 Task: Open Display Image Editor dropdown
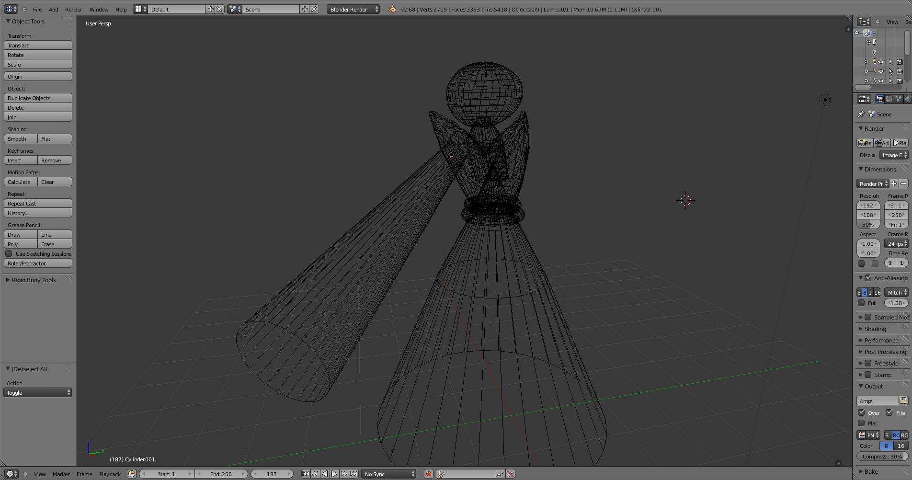894,155
